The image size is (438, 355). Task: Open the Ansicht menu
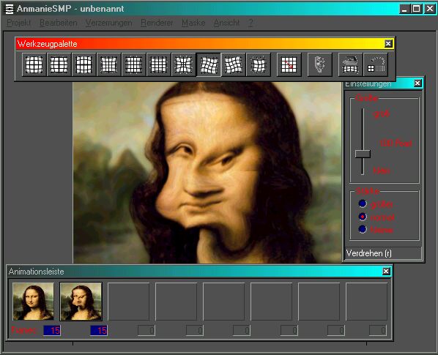(226, 23)
